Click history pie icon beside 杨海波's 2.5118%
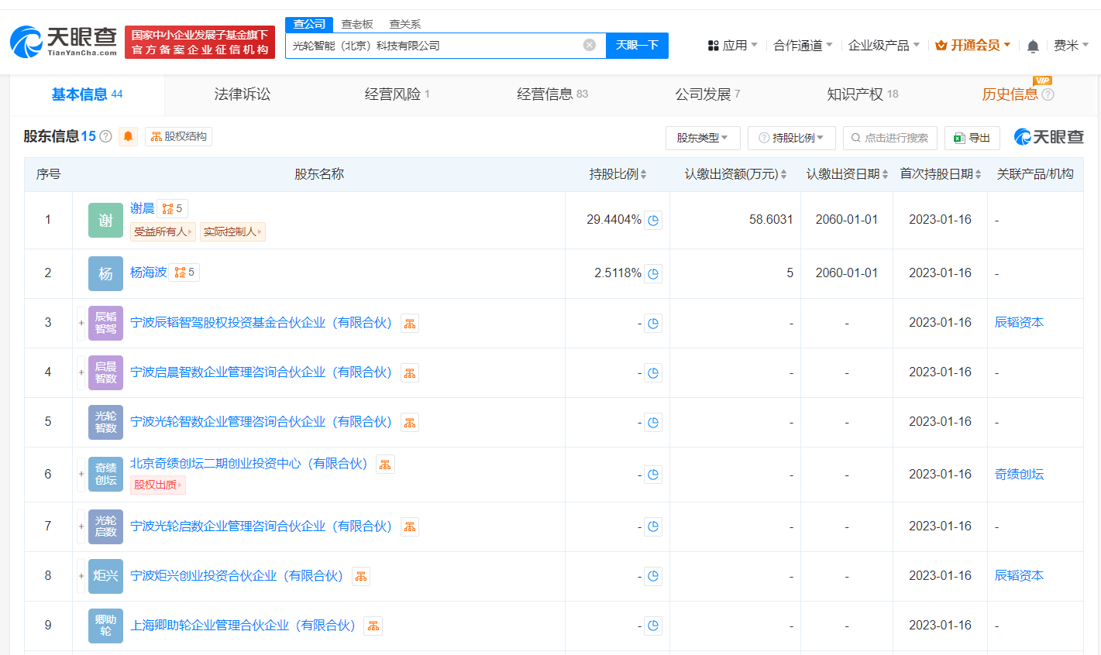 click(x=652, y=273)
